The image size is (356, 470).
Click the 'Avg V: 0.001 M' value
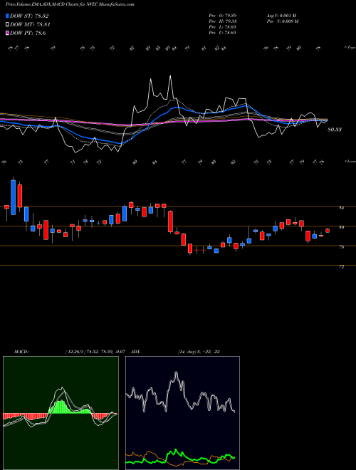[x=281, y=16]
